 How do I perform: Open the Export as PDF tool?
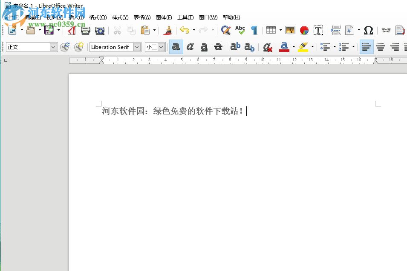pos(71,30)
